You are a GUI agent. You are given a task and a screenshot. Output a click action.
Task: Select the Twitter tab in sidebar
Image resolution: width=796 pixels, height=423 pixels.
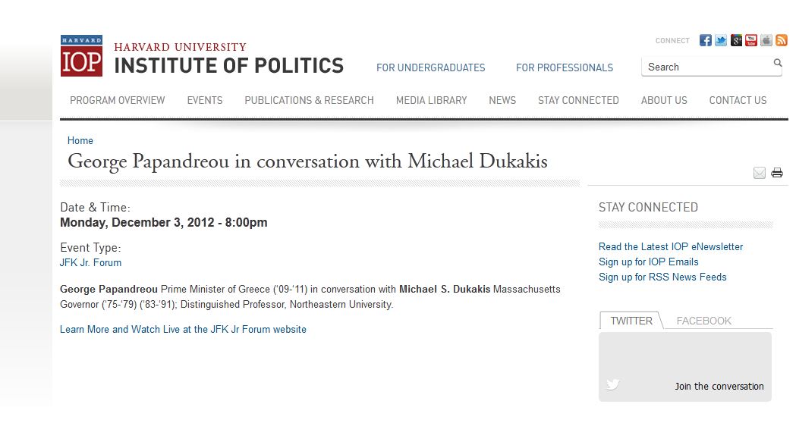pos(631,321)
